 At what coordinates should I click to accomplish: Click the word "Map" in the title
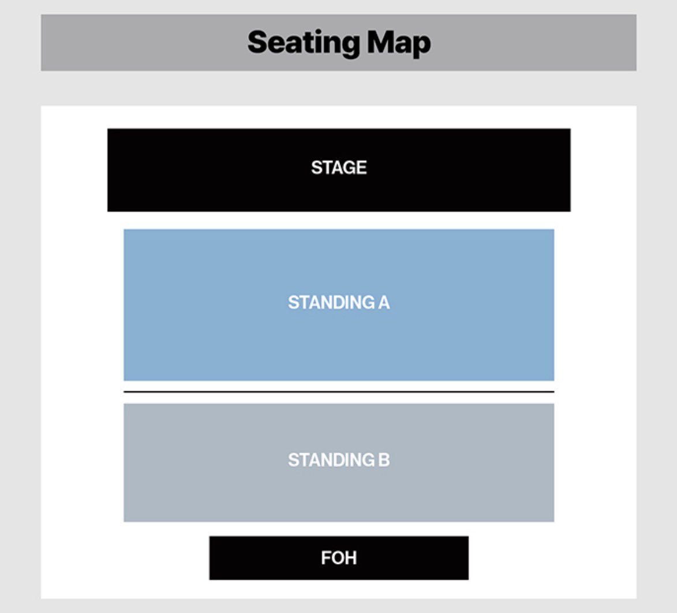click(x=399, y=44)
